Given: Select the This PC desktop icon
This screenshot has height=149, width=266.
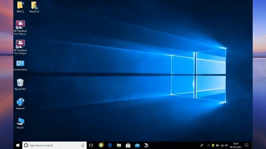Looking at the screenshot, I should pyautogui.click(x=20, y=123).
